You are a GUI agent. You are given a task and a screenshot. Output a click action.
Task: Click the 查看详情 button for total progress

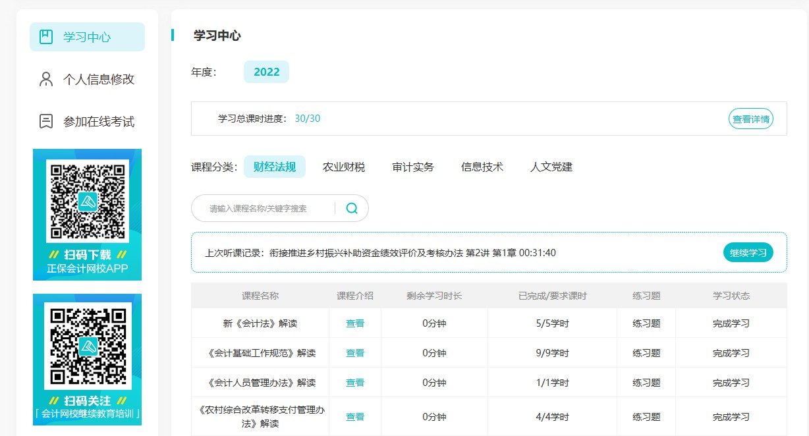750,119
